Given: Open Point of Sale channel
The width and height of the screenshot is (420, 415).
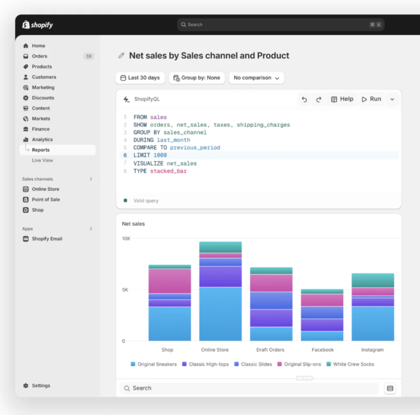Looking at the screenshot, I should click(46, 200).
